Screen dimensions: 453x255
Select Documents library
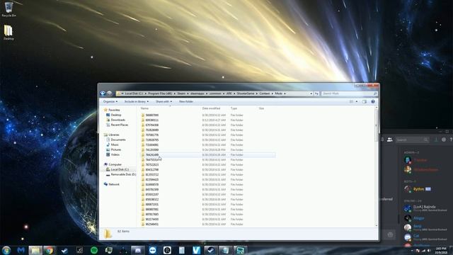pos(116,140)
